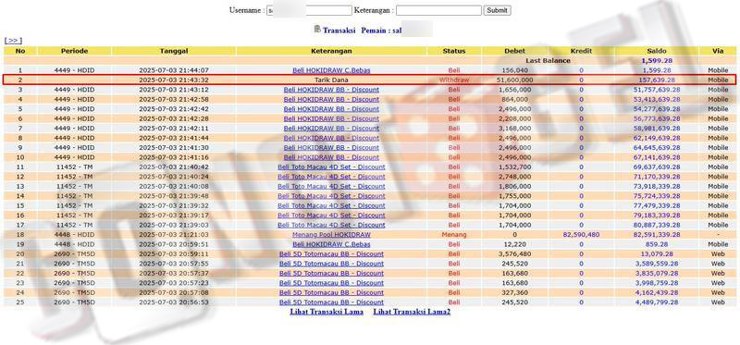Click the Last Balance value 1,599.28
This screenshot has width=740, height=345.
tap(657, 60)
